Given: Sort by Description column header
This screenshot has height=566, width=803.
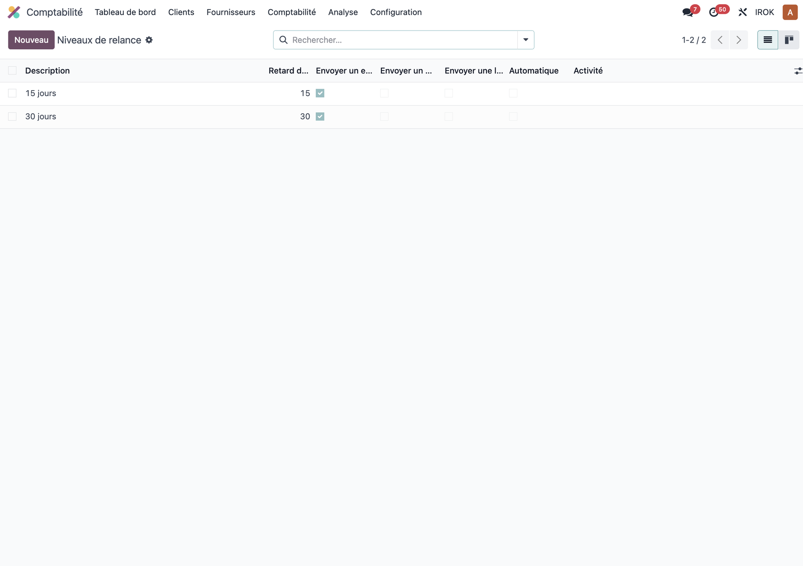Looking at the screenshot, I should [47, 71].
